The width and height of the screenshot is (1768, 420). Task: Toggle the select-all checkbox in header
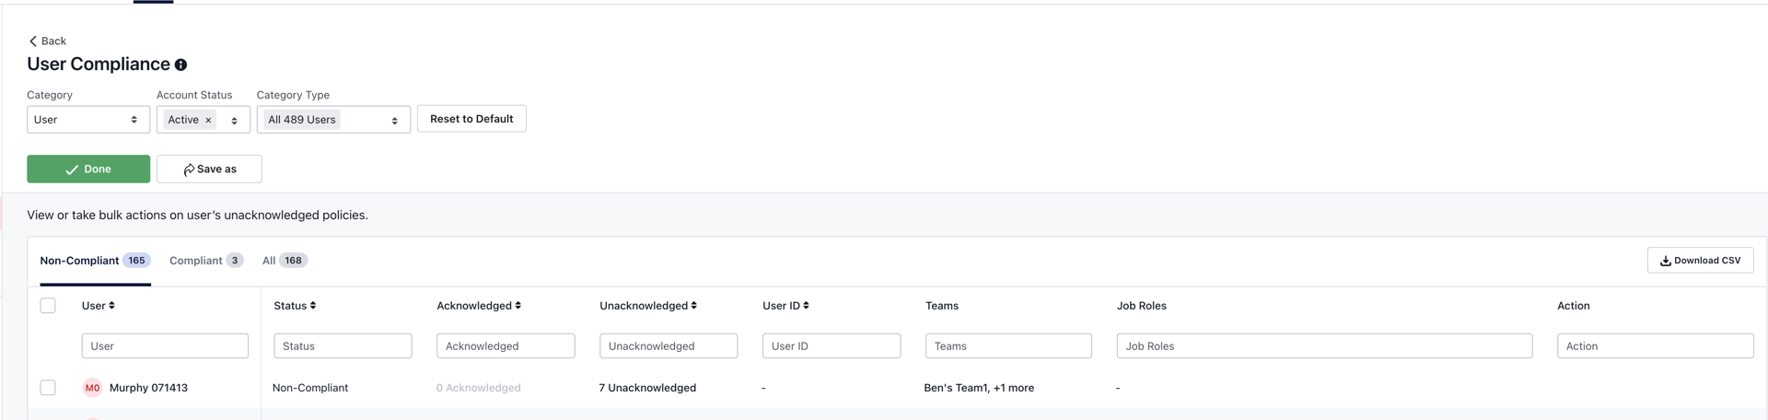click(x=48, y=306)
